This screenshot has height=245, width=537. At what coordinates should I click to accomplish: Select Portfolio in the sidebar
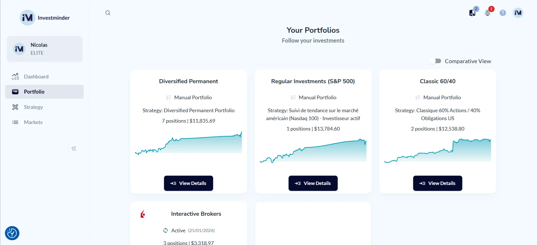34,92
